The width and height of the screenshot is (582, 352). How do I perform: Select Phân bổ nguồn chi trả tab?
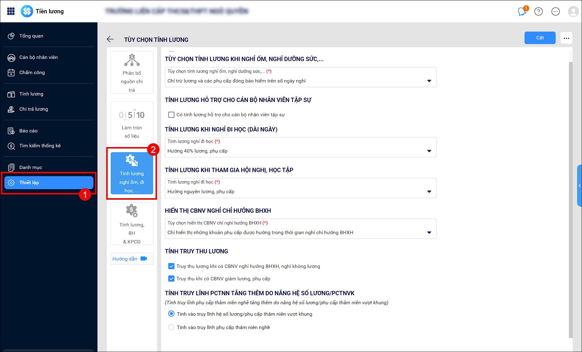coord(132,73)
